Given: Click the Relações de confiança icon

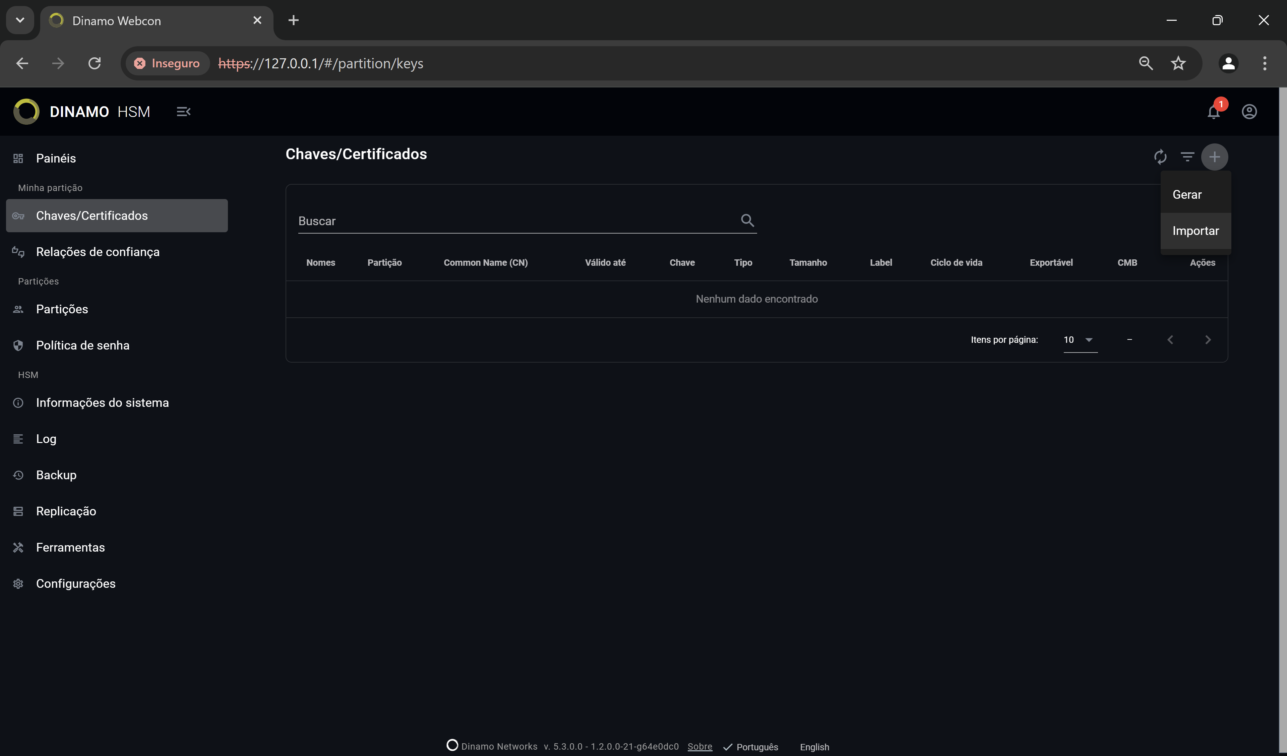Looking at the screenshot, I should coord(18,252).
